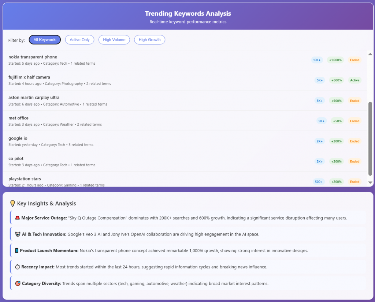Click the 'Category: Photography' details line
This screenshot has width=375, height=302.
(60, 84)
